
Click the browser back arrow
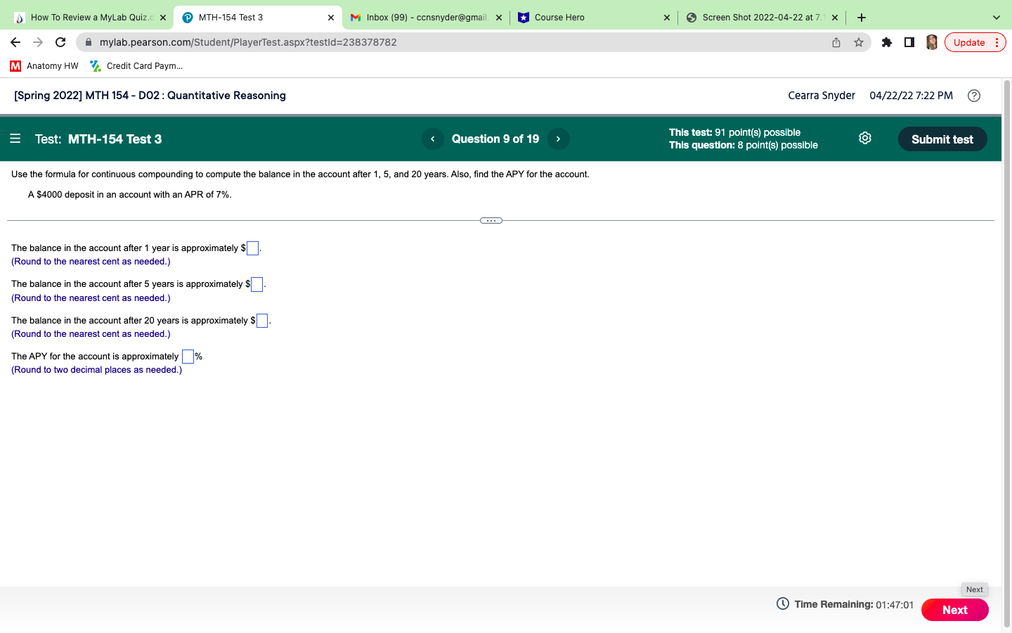pyautogui.click(x=15, y=42)
